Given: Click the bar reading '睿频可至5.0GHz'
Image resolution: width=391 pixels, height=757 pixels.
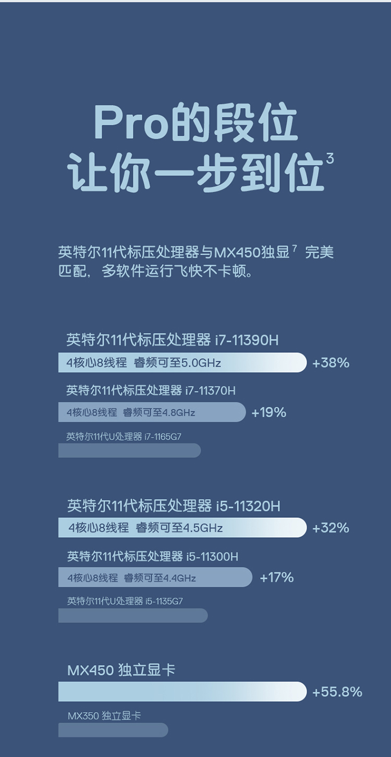Looking at the screenshot, I should 182,362.
